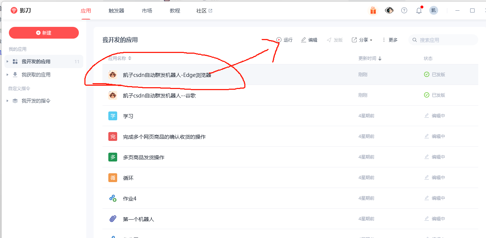
Task: Click the red 完 app icon
Action: click(x=113, y=136)
